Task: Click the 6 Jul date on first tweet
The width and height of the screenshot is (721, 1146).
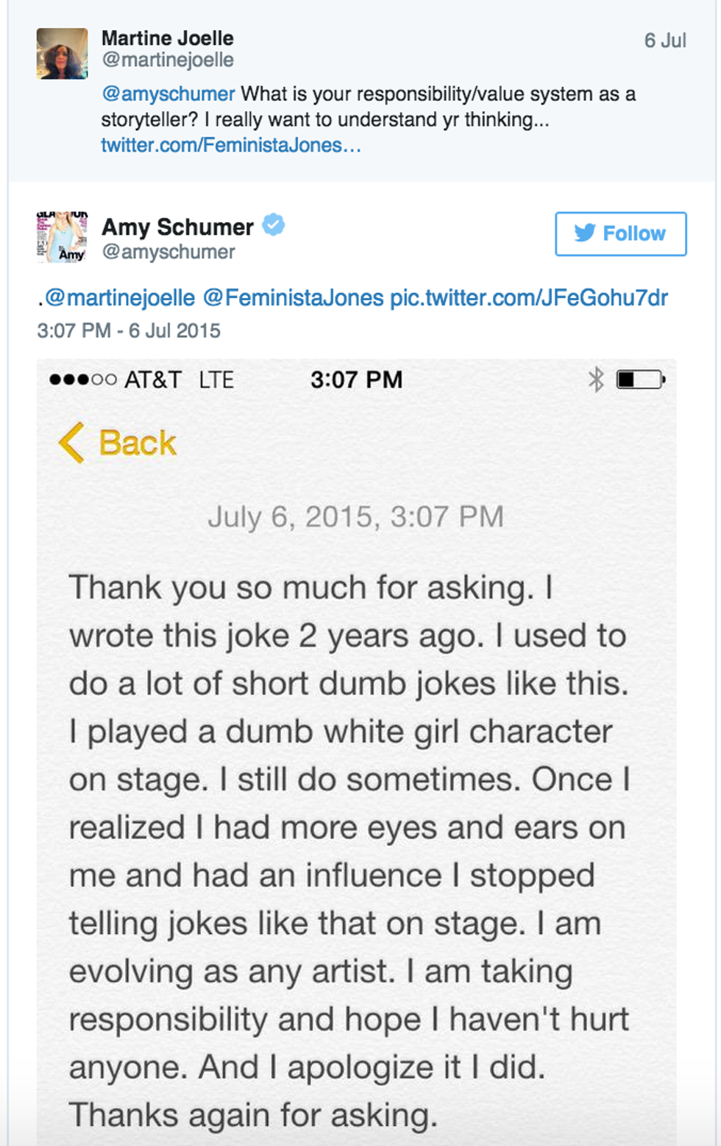Action: point(665,40)
